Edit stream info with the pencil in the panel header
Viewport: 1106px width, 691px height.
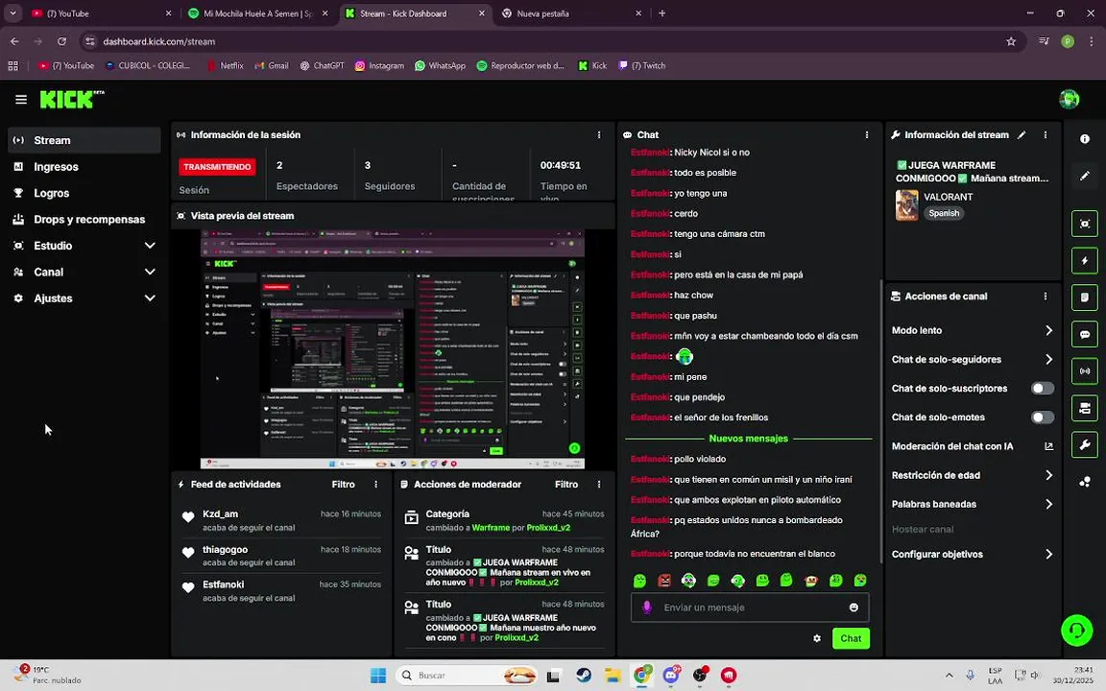1022,134
